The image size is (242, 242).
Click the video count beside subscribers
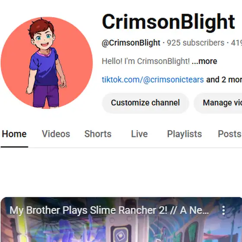236,43
